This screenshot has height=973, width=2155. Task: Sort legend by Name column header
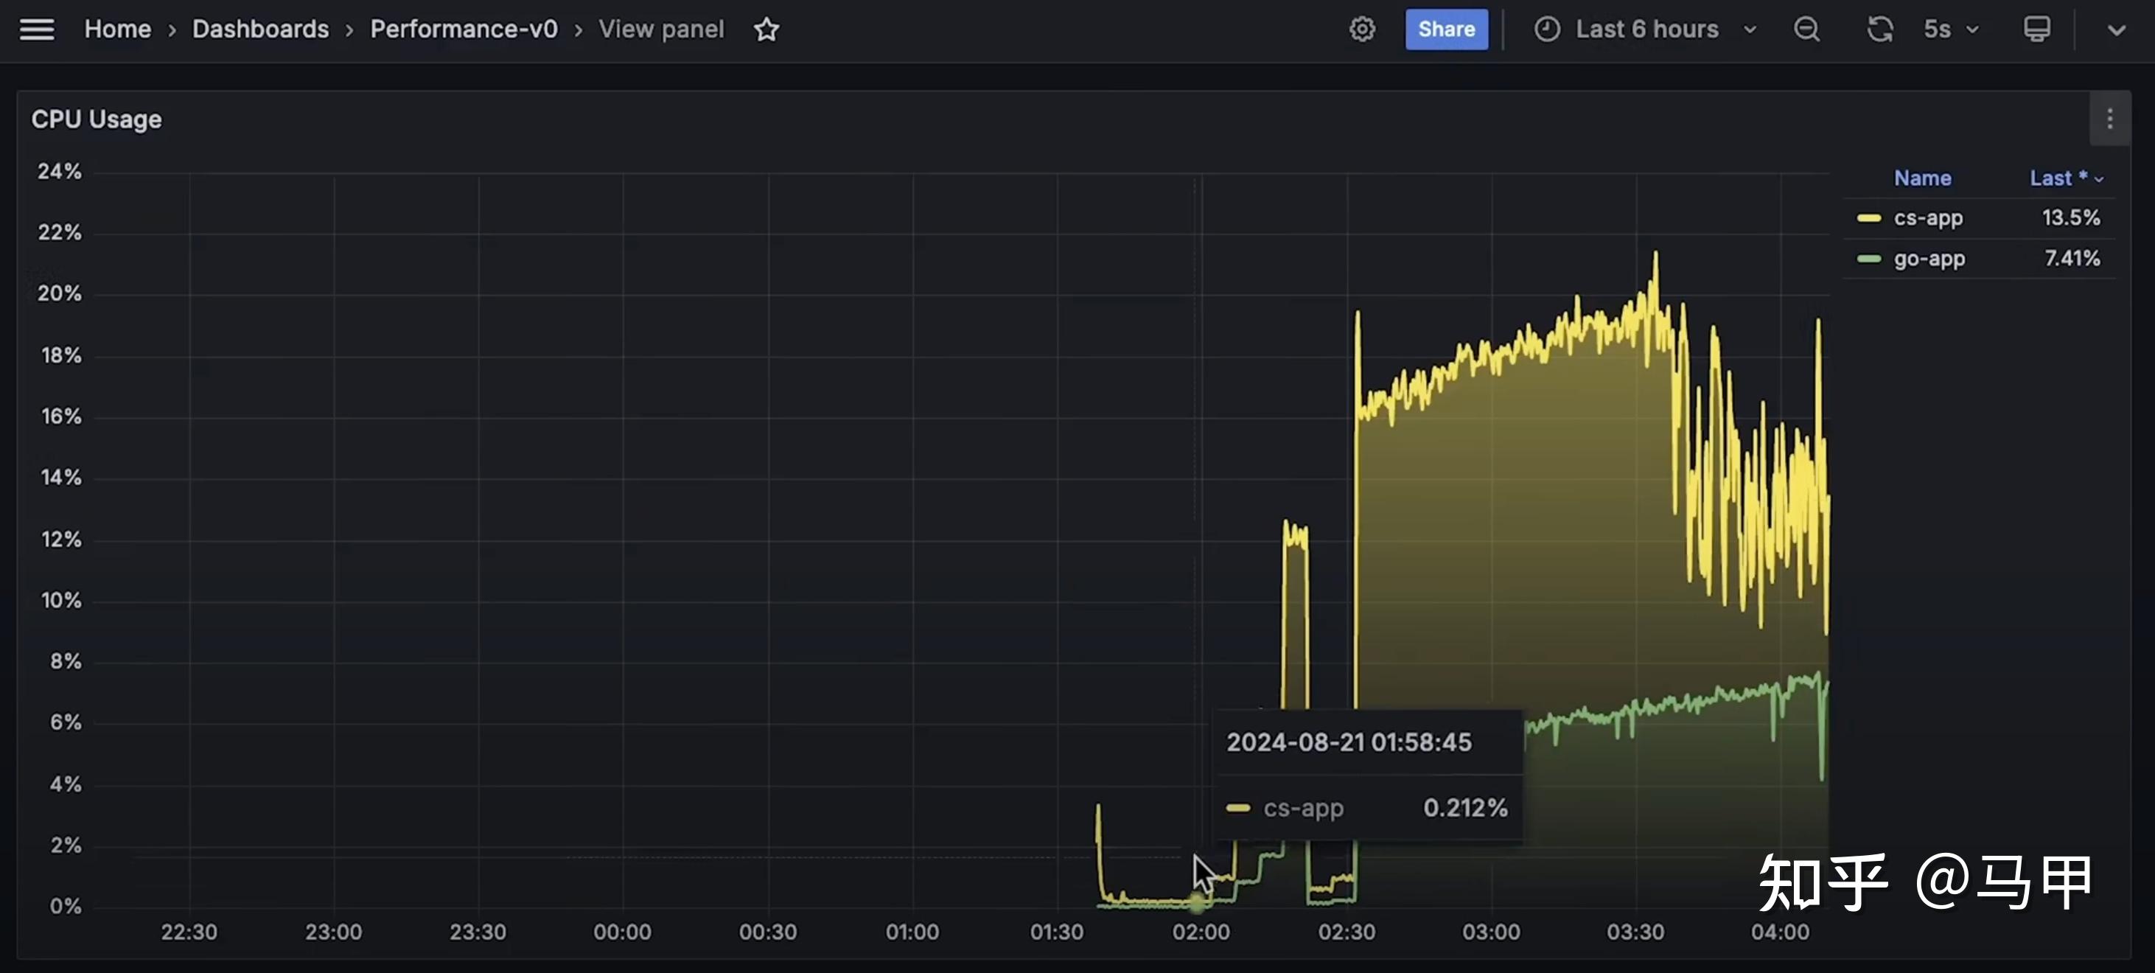click(x=1922, y=178)
